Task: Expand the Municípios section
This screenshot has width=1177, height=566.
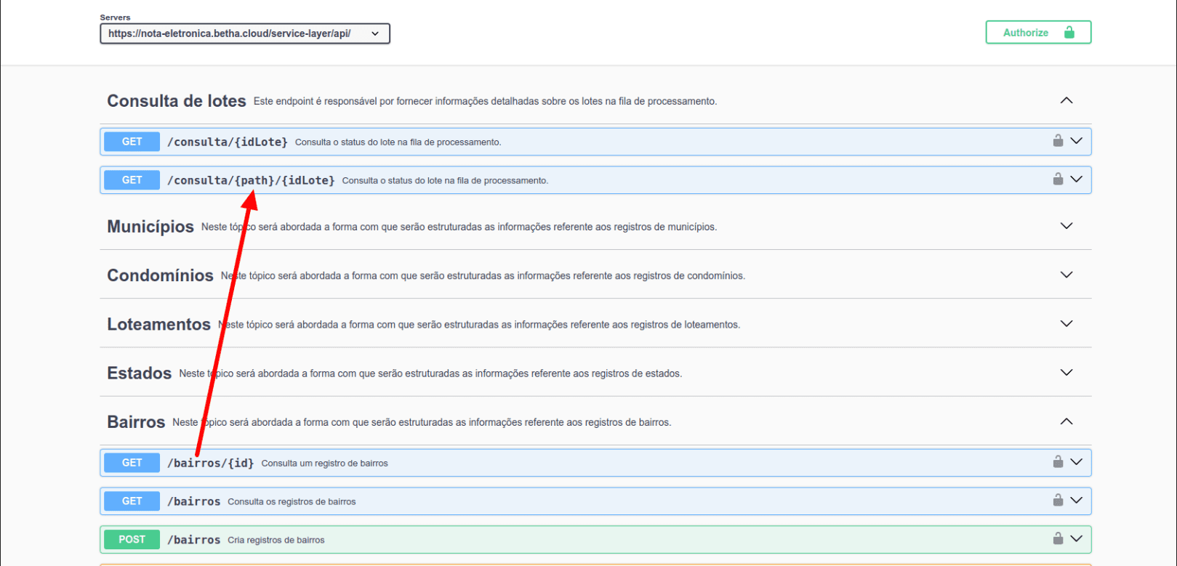Action: click(1066, 226)
